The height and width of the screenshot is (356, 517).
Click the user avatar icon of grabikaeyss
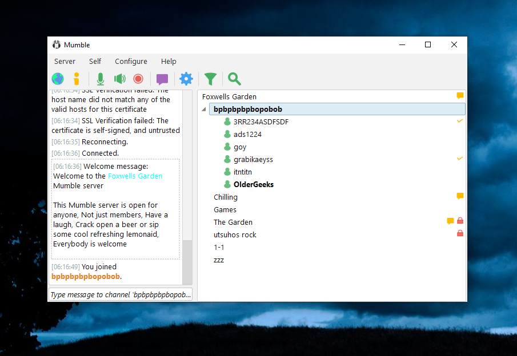[x=227, y=159]
